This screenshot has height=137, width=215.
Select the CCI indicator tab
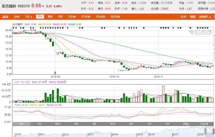tap(149, 124)
